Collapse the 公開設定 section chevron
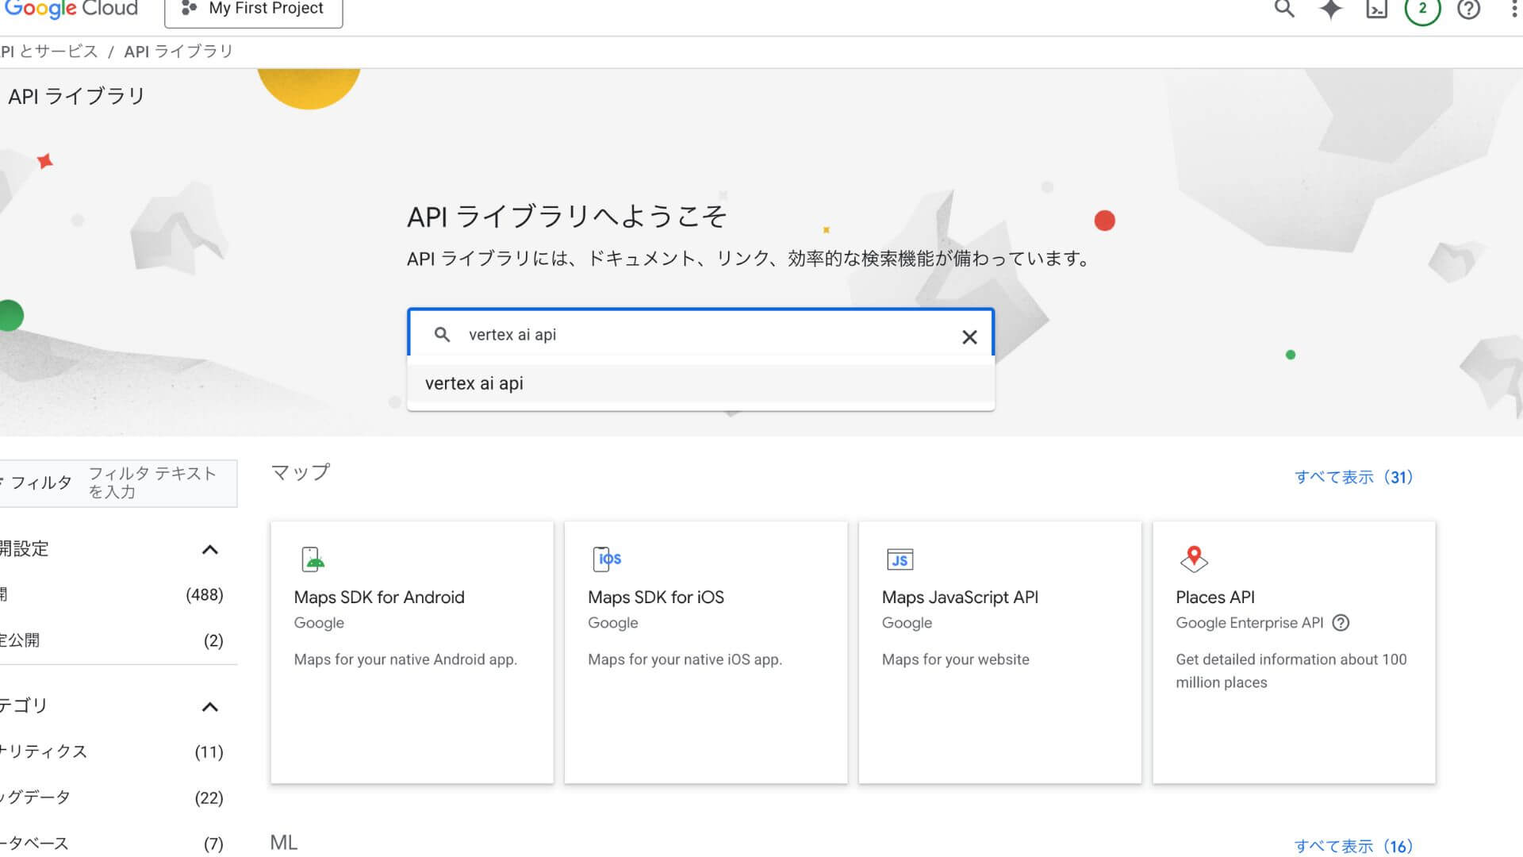The image size is (1523, 857). (x=209, y=549)
